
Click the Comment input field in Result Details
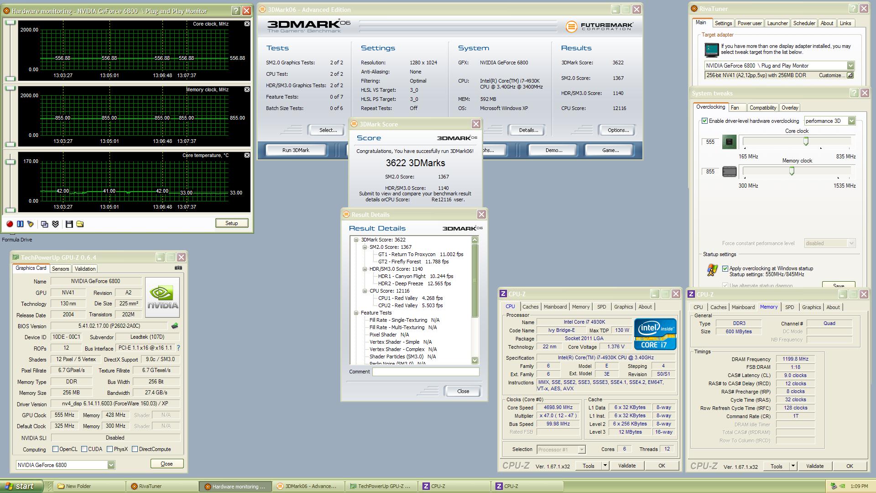(x=426, y=372)
